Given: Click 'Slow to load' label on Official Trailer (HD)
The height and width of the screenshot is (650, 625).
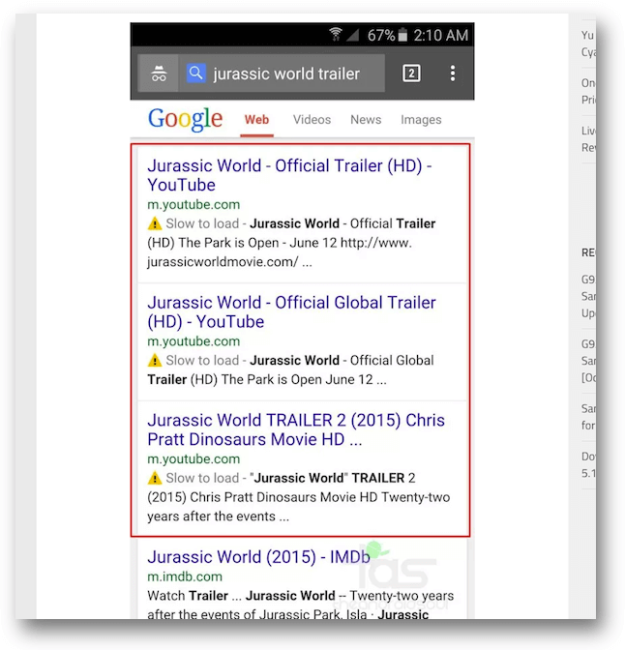Looking at the screenshot, I should [x=202, y=223].
